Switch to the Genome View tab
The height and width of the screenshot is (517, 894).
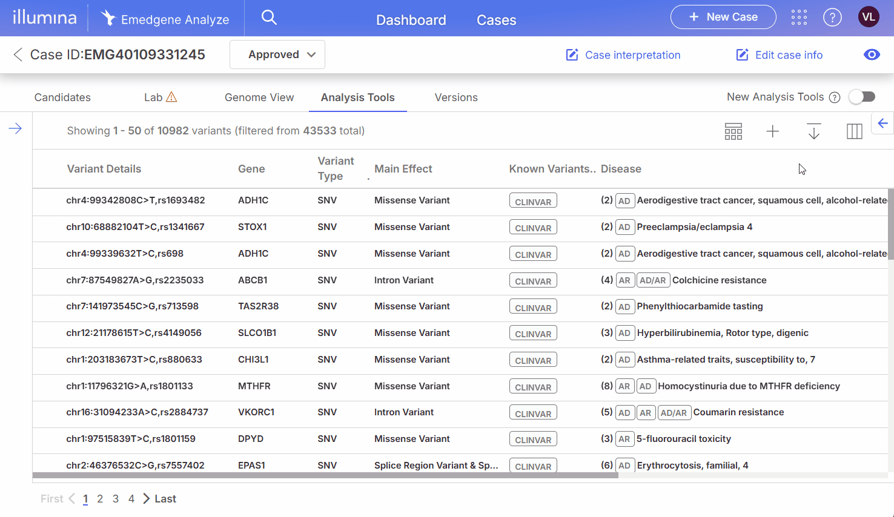click(259, 97)
